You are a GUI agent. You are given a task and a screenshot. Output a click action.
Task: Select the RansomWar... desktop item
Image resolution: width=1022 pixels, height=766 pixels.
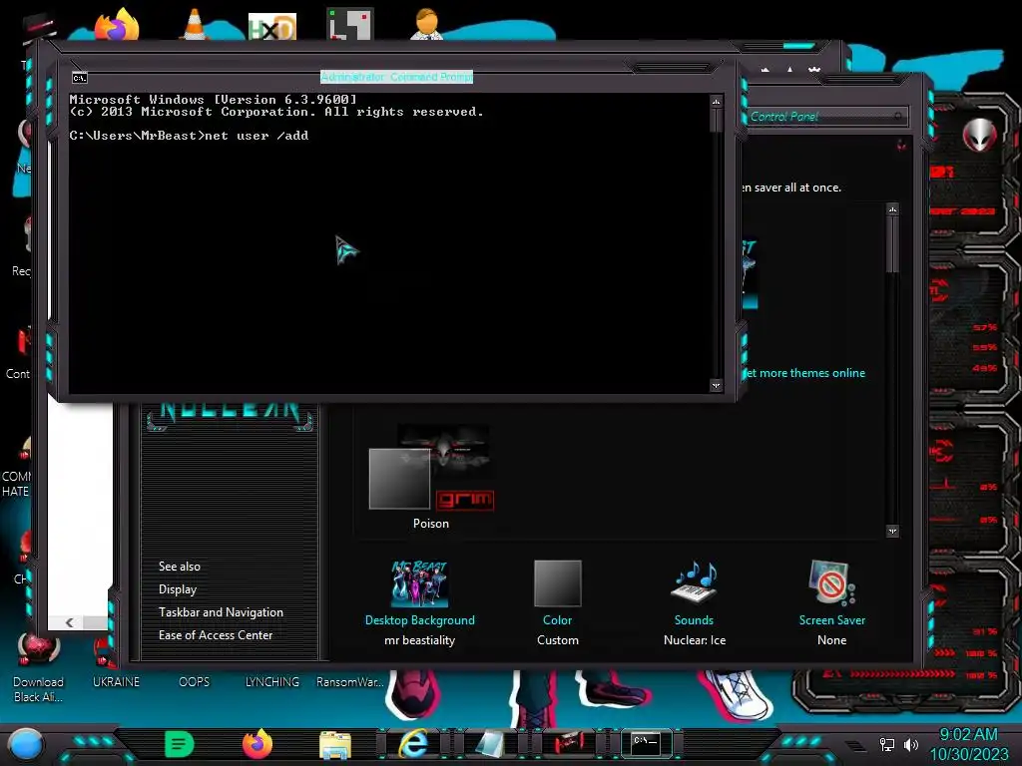(350, 682)
